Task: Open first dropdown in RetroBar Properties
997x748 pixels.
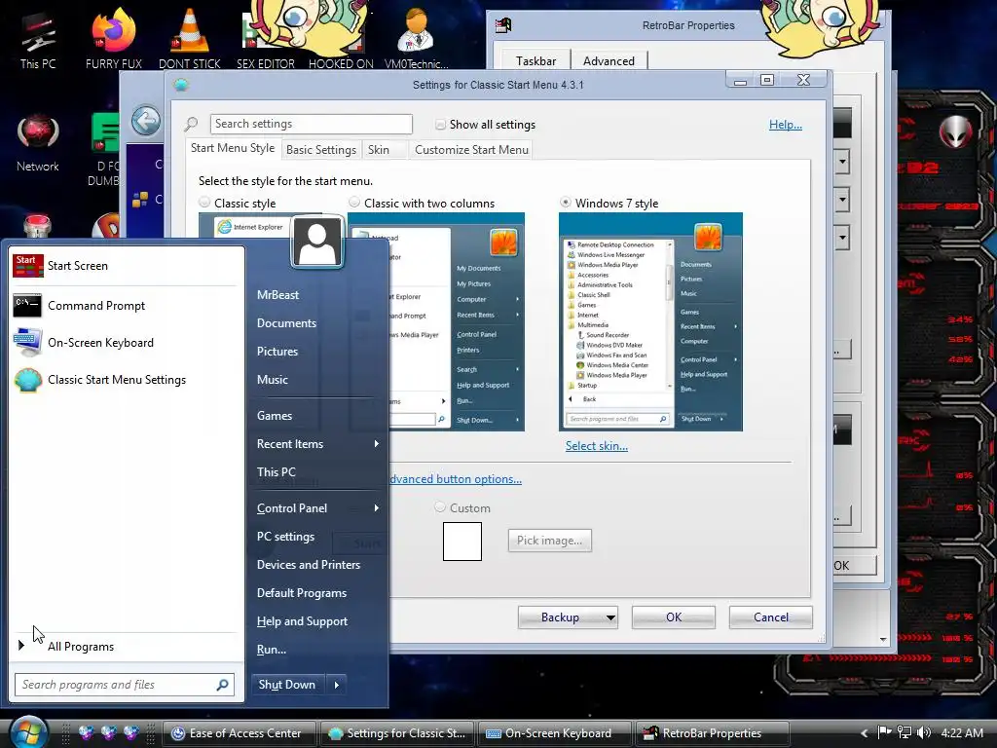Action: click(x=842, y=162)
